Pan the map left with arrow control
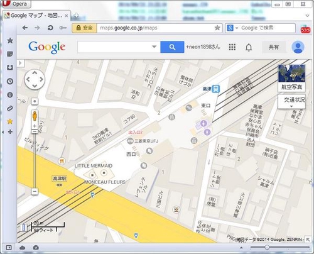The height and width of the screenshot is (254, 314). click(28, 79)
